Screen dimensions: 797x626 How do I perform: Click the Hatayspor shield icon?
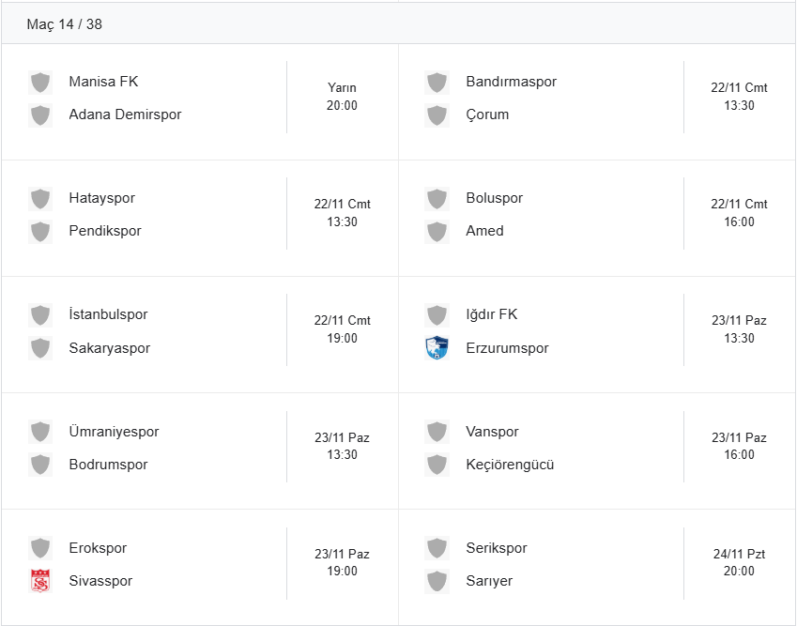(39, 198)
